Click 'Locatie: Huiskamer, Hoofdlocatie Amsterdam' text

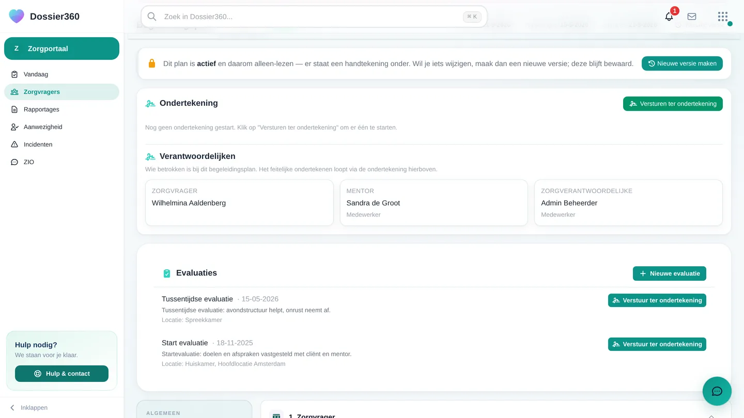click(223, 364)
